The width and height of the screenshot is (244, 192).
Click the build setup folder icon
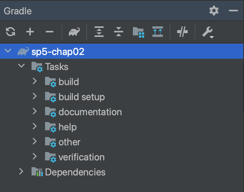click(50, 97)
